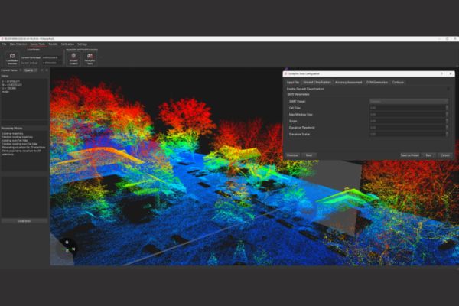Close the Surveyor Tools Configuration dialog
Screen dimensions: 459x306
coord(451,73)
